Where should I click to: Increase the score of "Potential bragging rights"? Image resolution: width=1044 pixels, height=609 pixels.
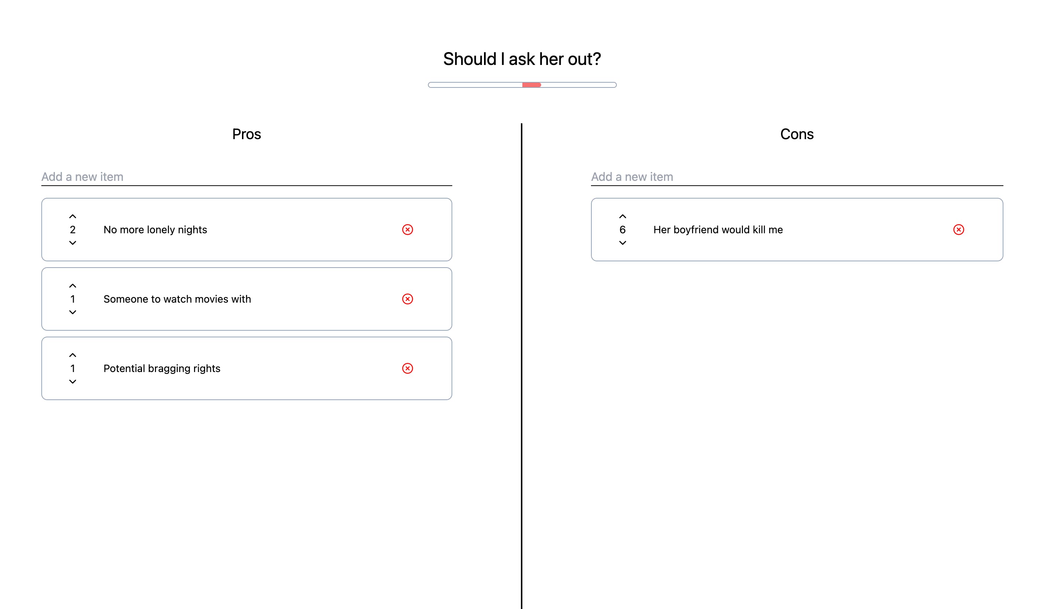[x=73, y=355]
